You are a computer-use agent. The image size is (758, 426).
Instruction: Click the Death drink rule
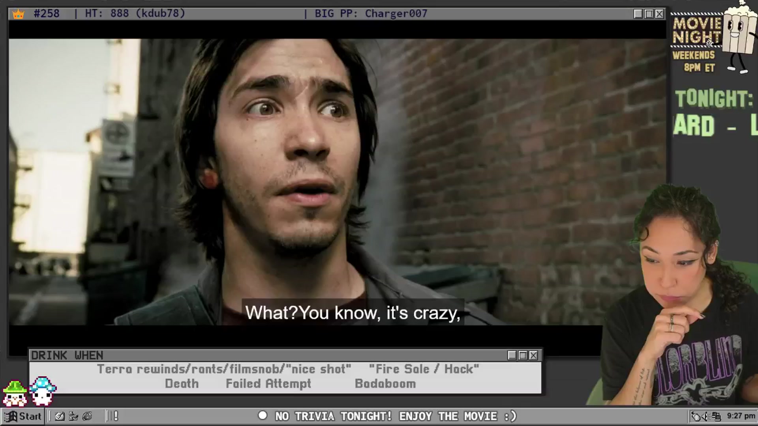[x=182, y=383]
